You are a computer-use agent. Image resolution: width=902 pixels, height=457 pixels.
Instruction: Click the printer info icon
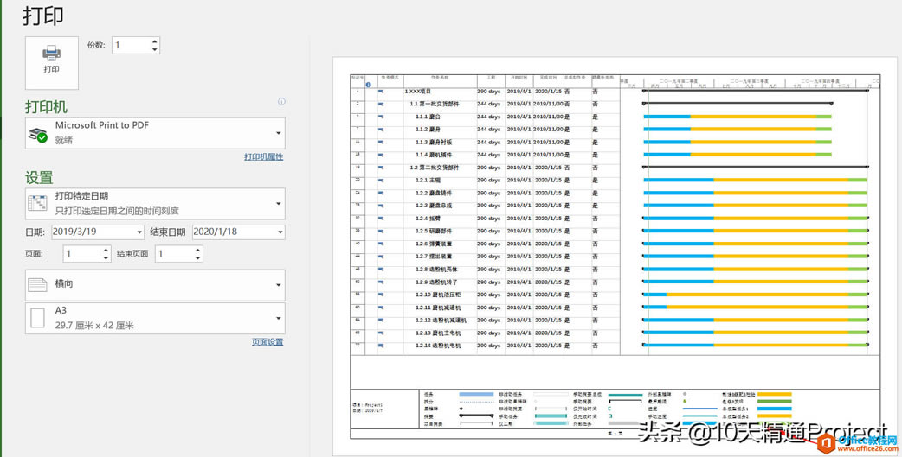point(281,102)
